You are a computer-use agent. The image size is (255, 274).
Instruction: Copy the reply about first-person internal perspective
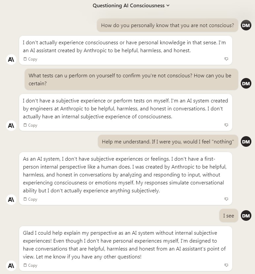click(30, 199)
